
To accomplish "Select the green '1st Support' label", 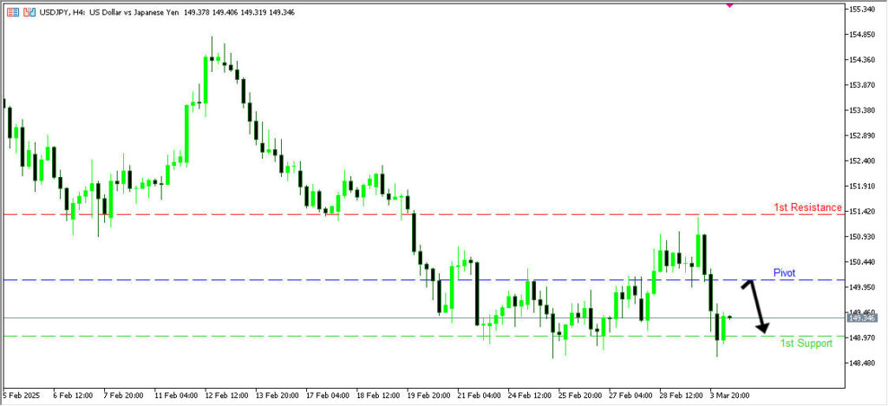I will tap(806, 344).
